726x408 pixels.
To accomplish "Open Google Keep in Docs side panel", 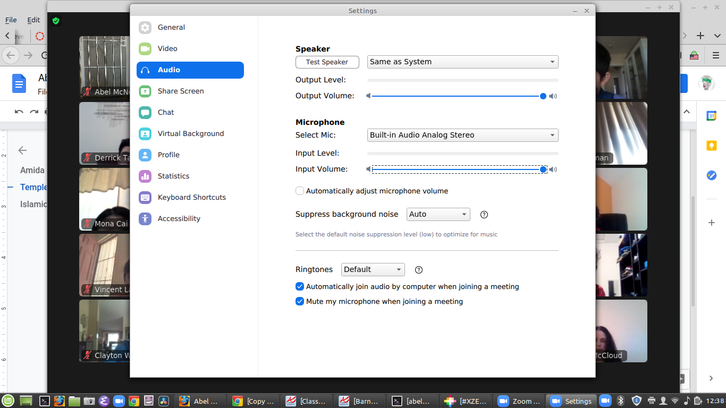I will (x=712, y=146).
